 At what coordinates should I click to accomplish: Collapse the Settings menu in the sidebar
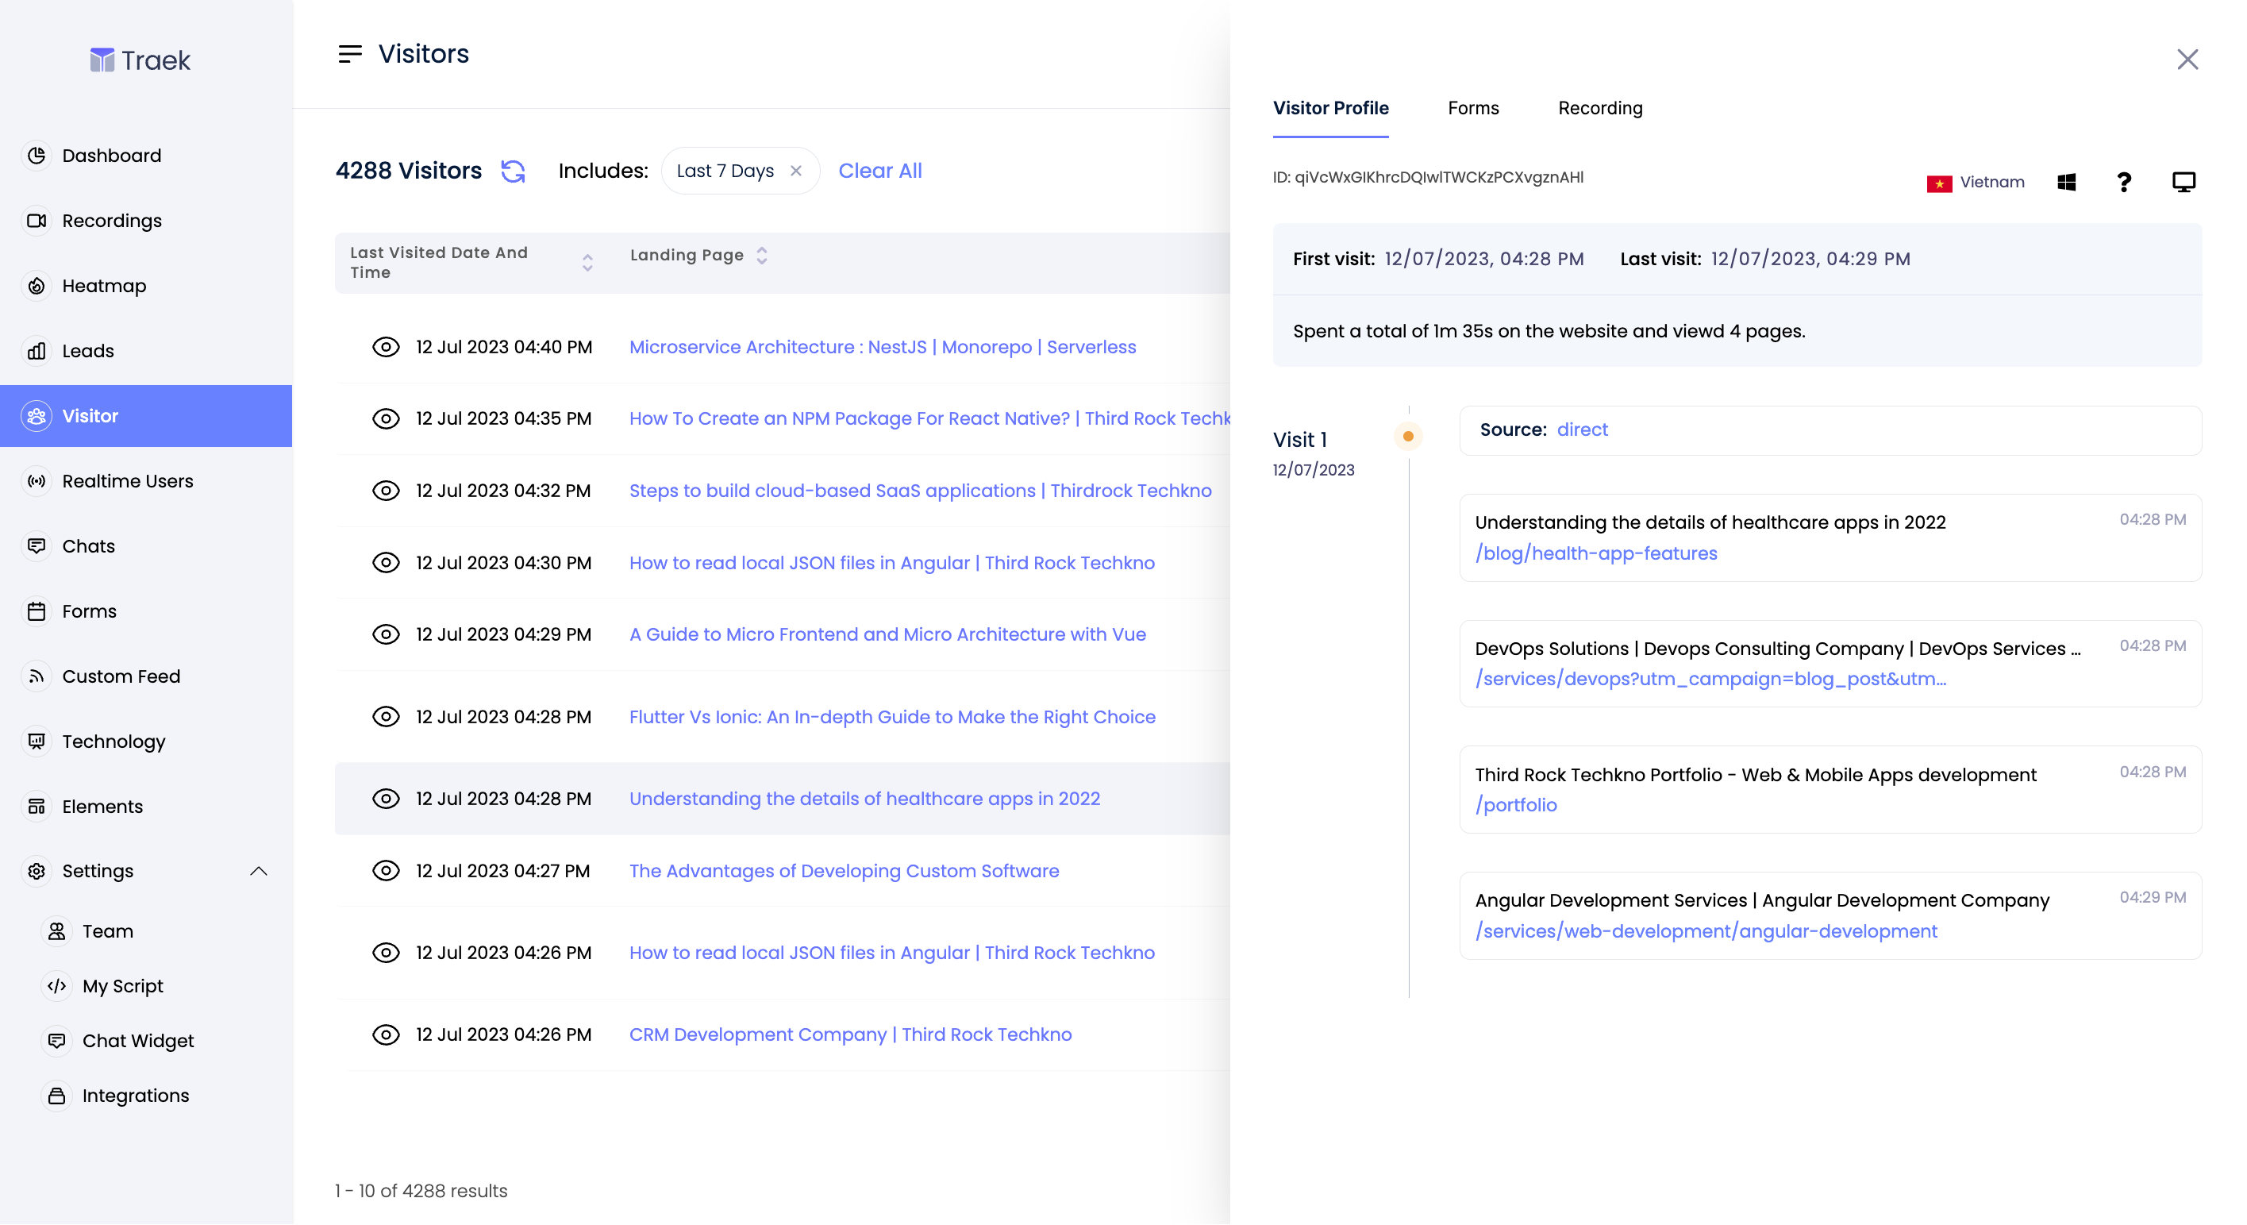[x=258, y=870]
